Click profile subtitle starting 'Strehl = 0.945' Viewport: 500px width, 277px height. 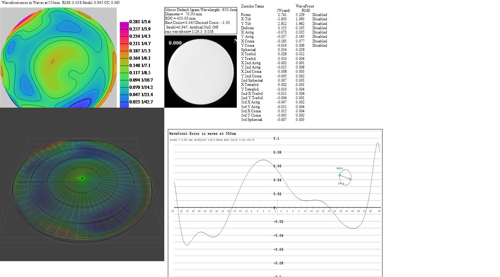click(x=212, y=140)
